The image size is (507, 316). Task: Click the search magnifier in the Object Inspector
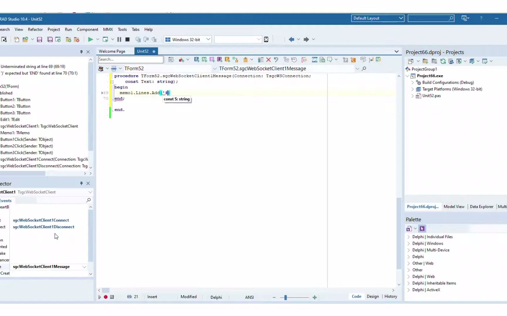[88, 200]
